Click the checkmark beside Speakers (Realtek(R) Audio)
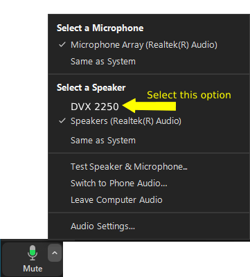 (62, 120)
